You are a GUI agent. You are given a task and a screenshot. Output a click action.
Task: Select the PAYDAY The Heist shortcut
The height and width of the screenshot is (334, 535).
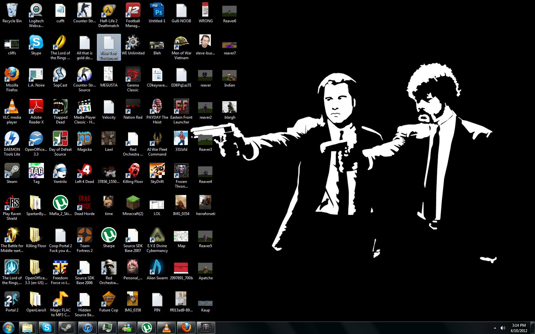(157, 112)
